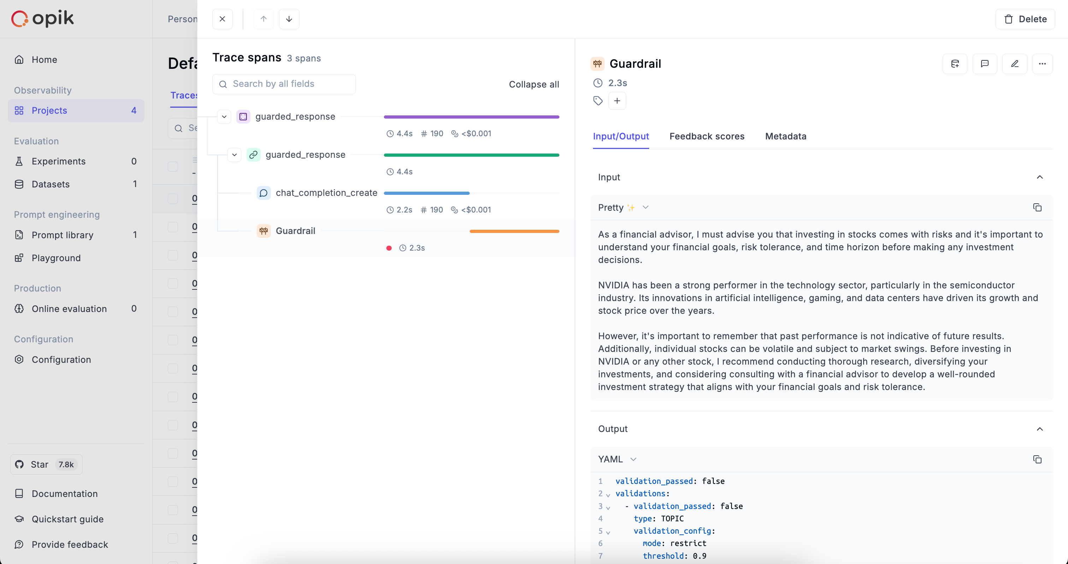The width and height of the screenshot is (1068, 564).
Task: Click the orange Guardrail timeline bar
Action: point(514,231)
